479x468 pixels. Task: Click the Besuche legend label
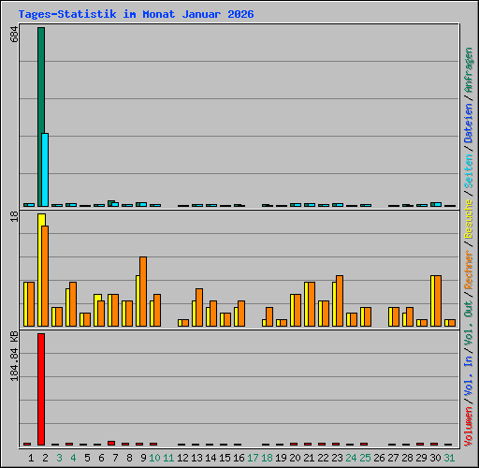[x=469, y=219]
